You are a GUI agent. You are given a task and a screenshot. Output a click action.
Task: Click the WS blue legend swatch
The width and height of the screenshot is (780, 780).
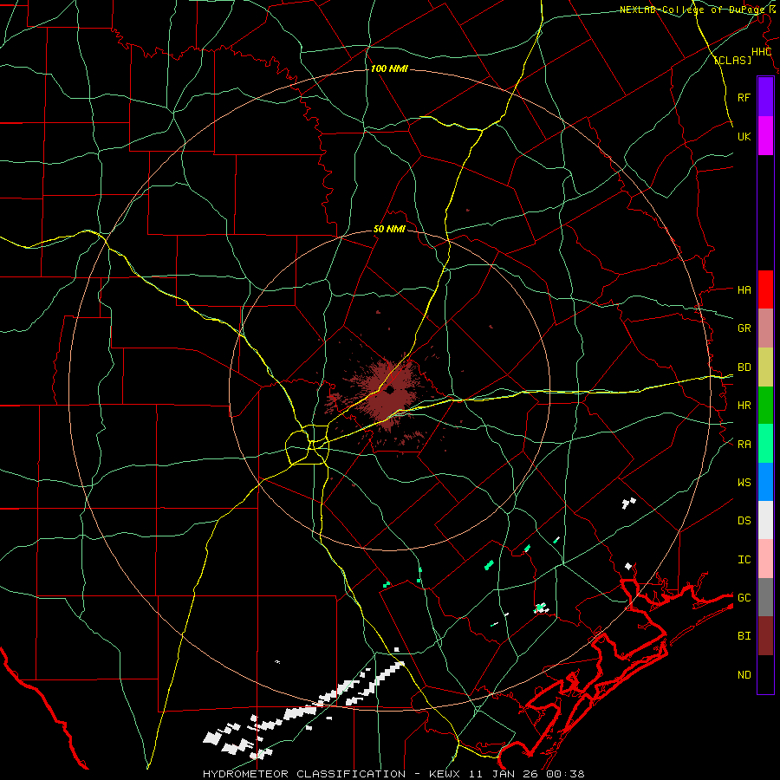point(765,482)
